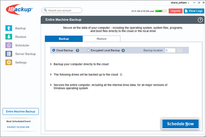Expand 'Backup your computer directly' arrow
Viewport: 206px width, 137px height.
51,64
